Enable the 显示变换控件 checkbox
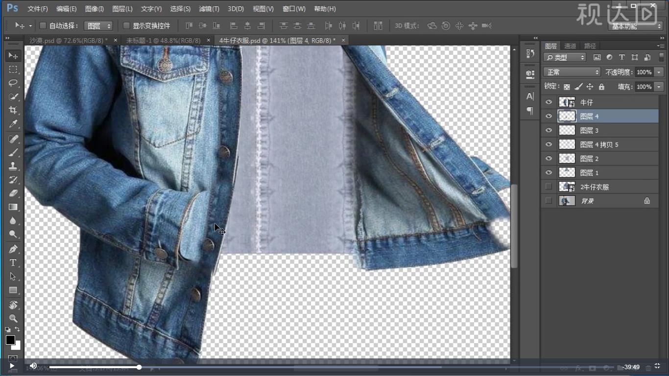The width and height of the screenshot is (669, 376). tap(126, 25)
